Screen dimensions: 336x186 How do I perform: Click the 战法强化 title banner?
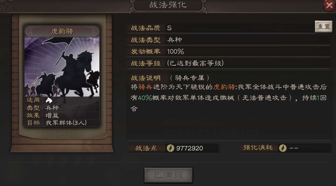pos(168,5)
